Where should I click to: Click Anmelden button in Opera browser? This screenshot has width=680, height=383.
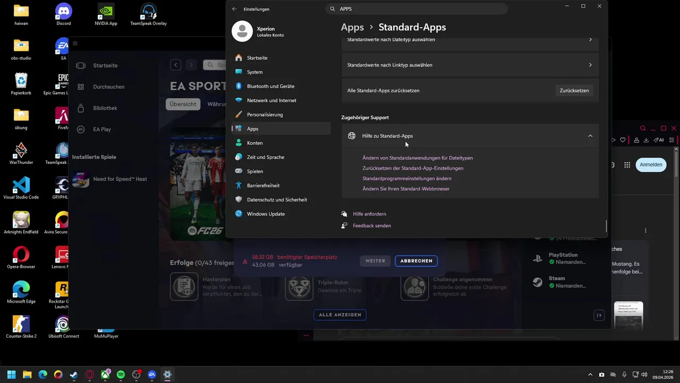[651, 165]
